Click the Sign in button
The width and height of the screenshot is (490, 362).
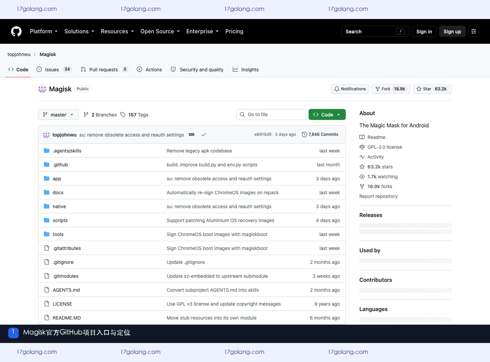[x=424, y=31]
